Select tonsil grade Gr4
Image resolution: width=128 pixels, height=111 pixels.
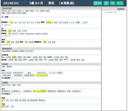pos(28,22)
